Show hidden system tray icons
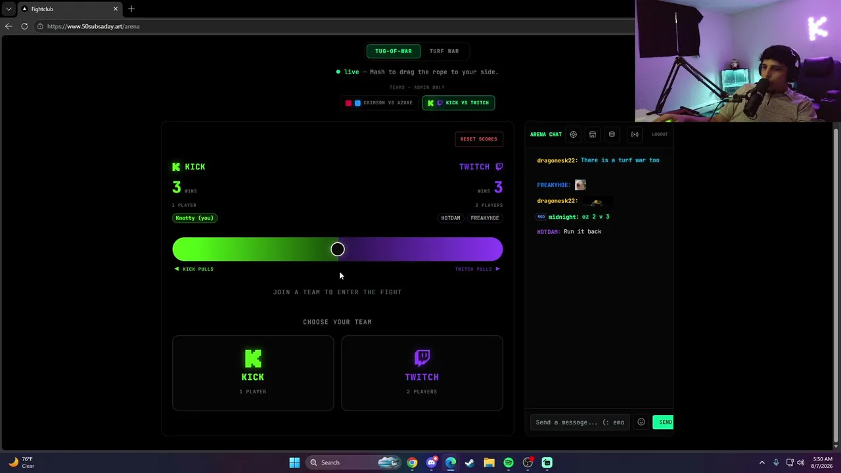 [762, 462]
